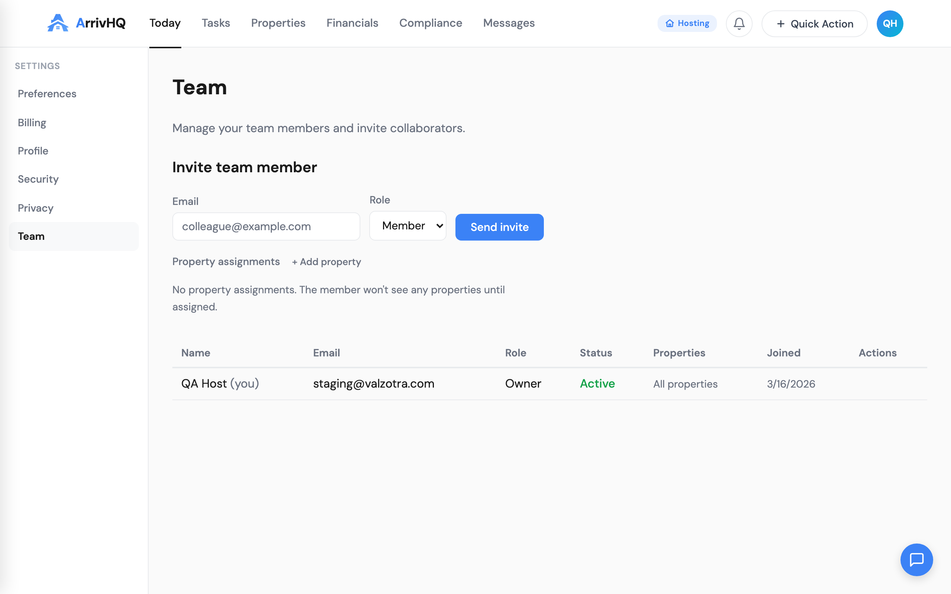Navigate to the Compliance tab
951x594 pixels.
[x=431, y=23]
